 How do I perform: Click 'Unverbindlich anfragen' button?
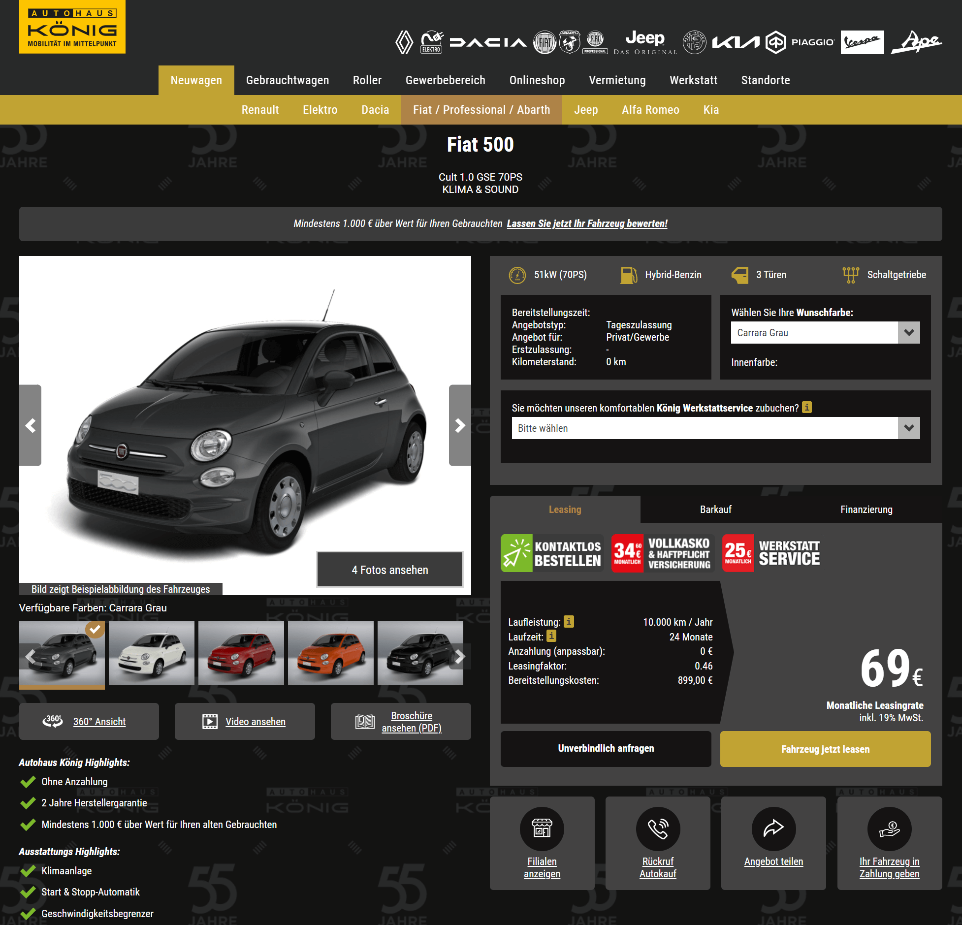606,749
